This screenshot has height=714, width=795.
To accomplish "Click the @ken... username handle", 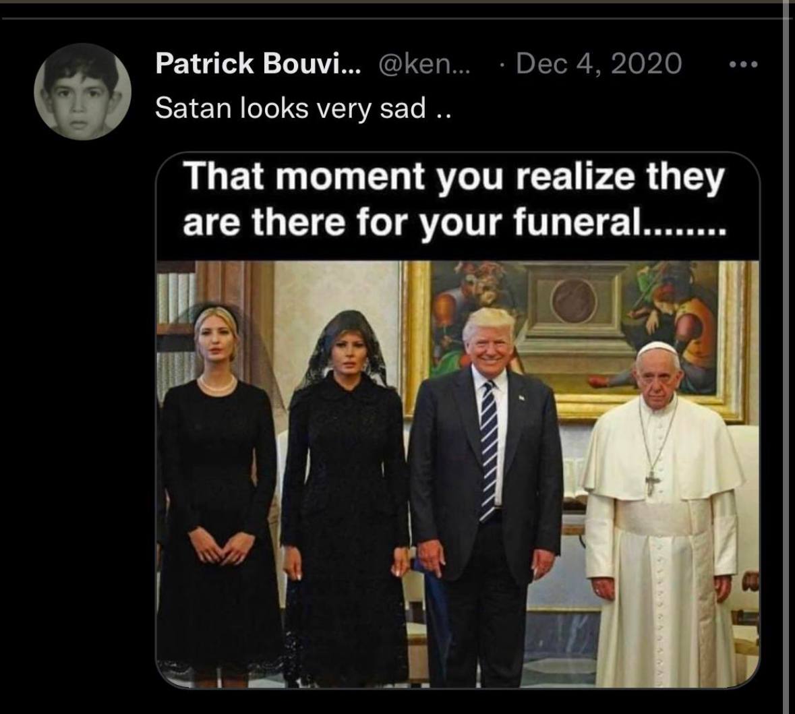I will coord(425,63).
